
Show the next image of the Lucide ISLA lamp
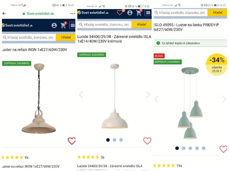click(x=148, y=95)
